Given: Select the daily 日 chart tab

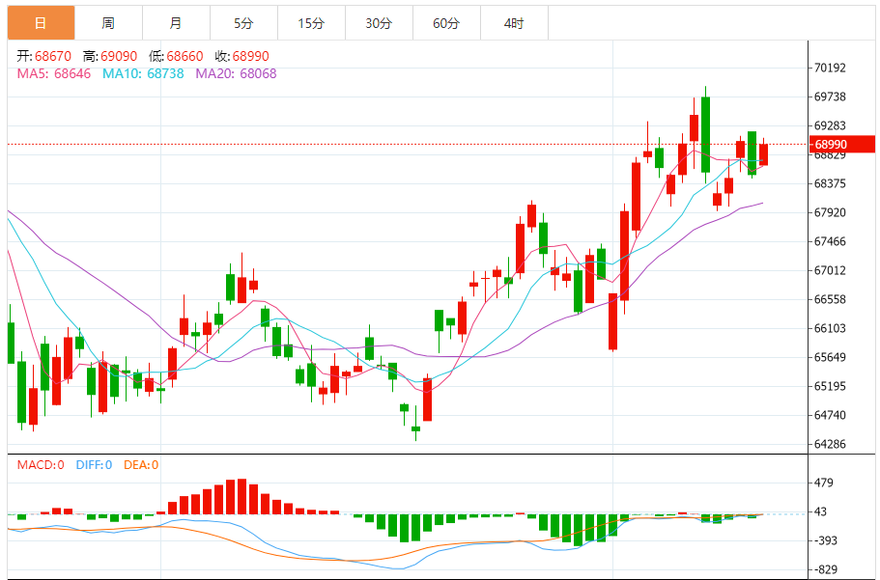Looking at the screenshot, I should pos(41,23).
